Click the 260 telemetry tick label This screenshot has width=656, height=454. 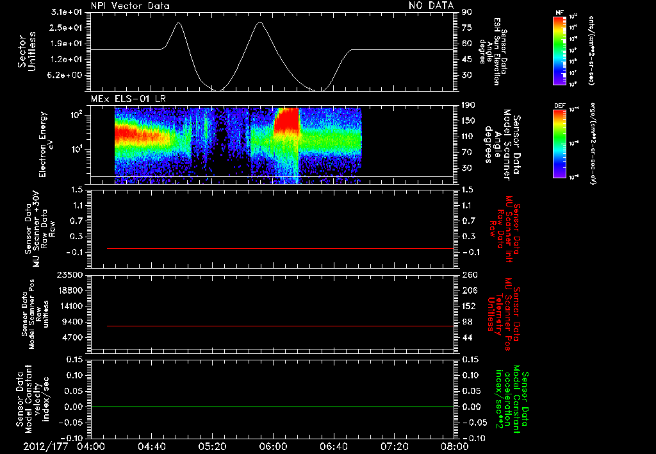click(468, 275)
